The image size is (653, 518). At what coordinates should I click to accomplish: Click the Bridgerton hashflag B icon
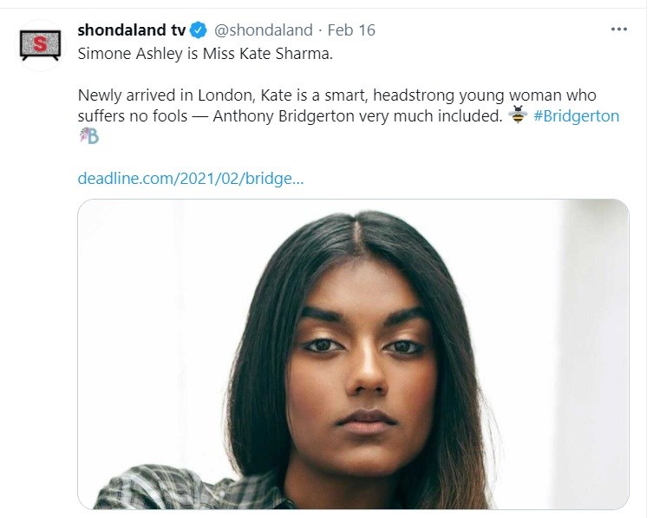coord(88,136)
